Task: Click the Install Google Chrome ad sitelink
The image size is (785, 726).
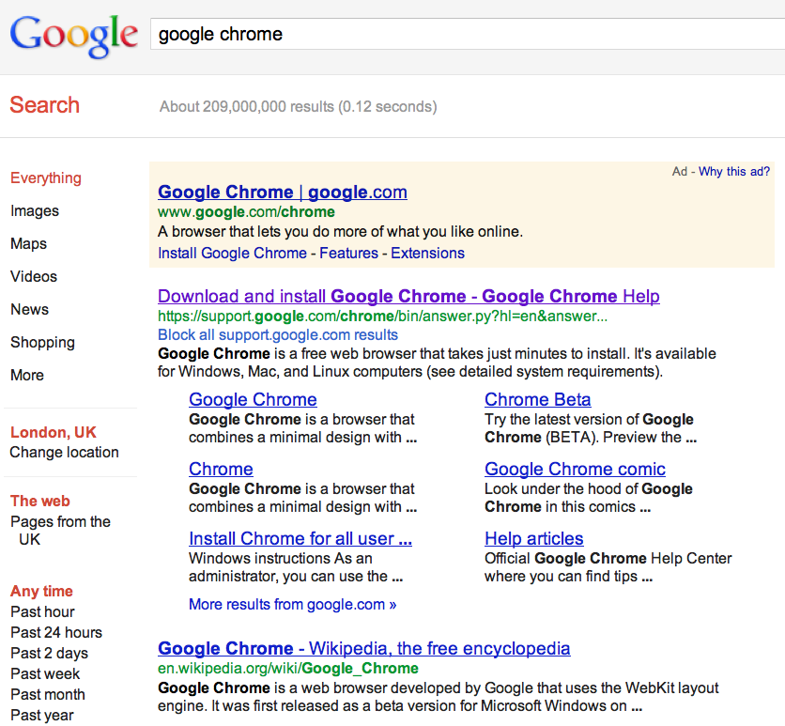Action: pos(232,254)
